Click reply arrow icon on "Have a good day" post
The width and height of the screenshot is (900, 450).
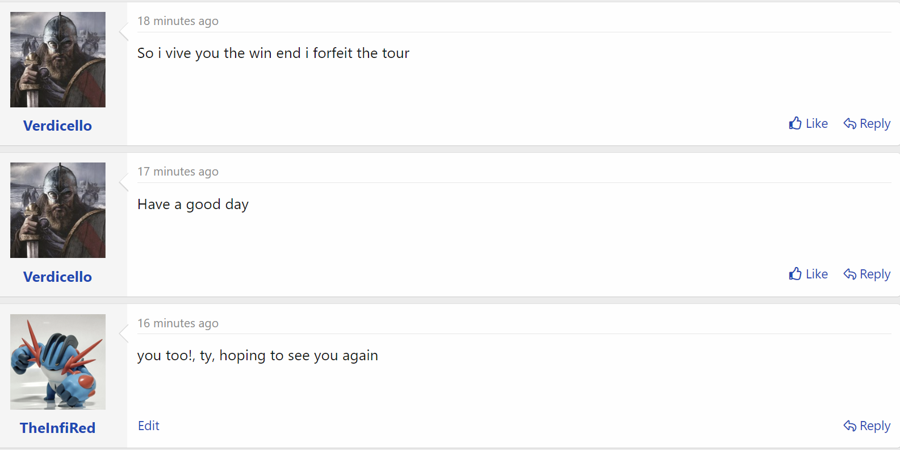[x=849, y=274]
